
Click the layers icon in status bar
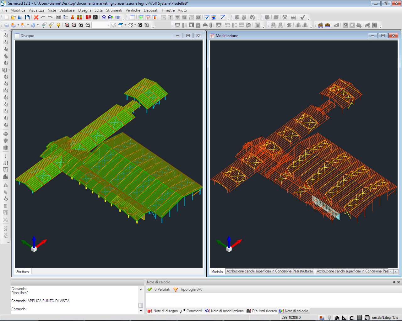[322, 318]
